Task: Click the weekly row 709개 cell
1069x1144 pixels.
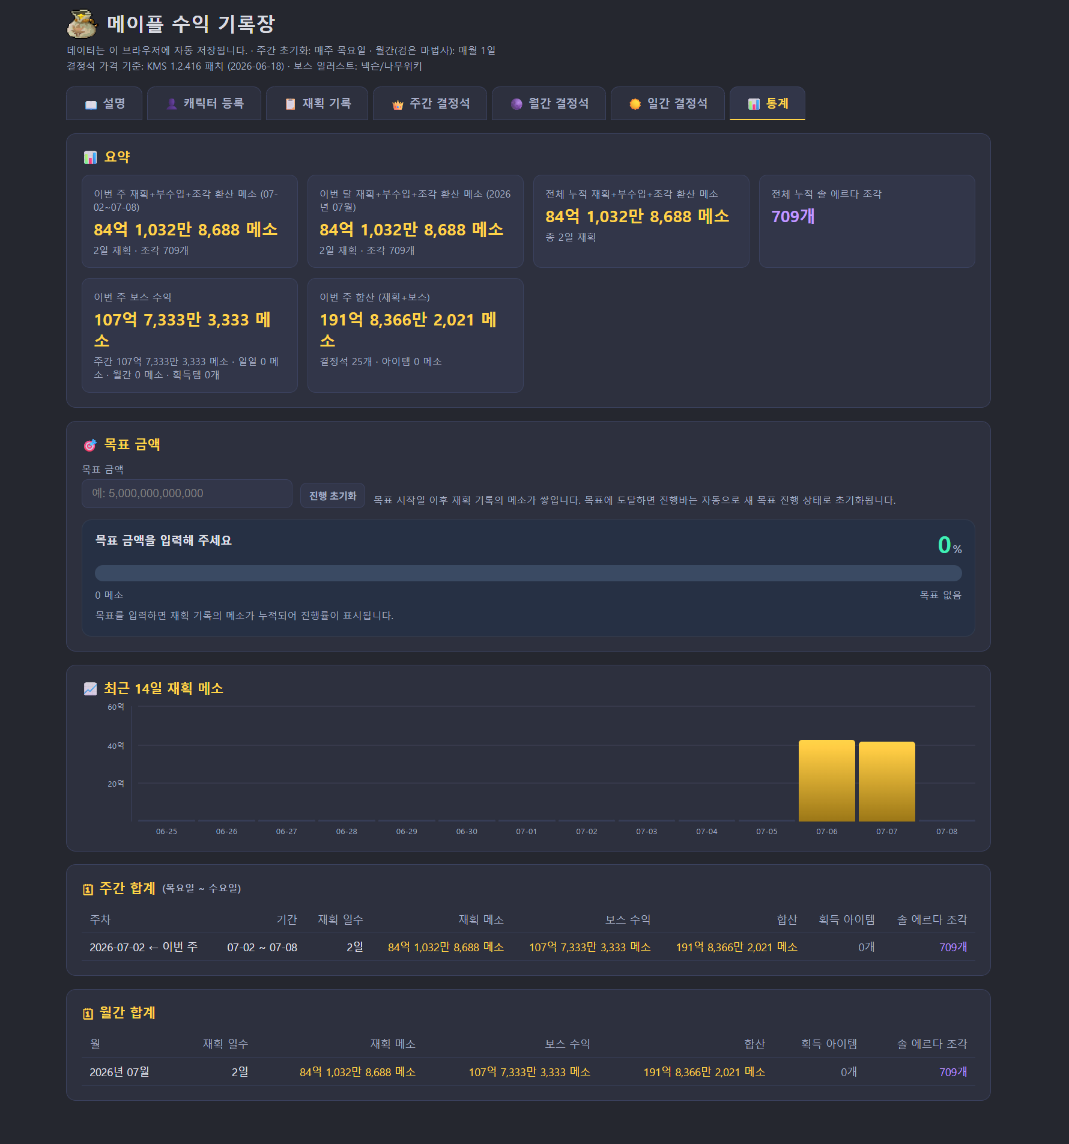Action: tap(953, 948)
